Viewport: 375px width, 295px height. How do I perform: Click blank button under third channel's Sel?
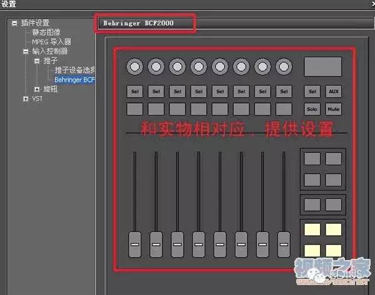177,109
